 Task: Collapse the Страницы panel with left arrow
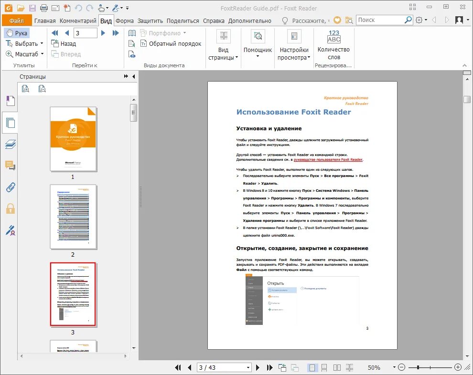134,76
